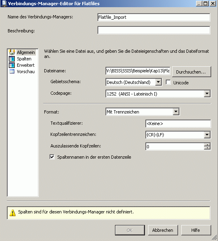Enable the Unicode checkbox
Image resolution: width=218 pixels, height=241 pixels.
click(168, 82)
